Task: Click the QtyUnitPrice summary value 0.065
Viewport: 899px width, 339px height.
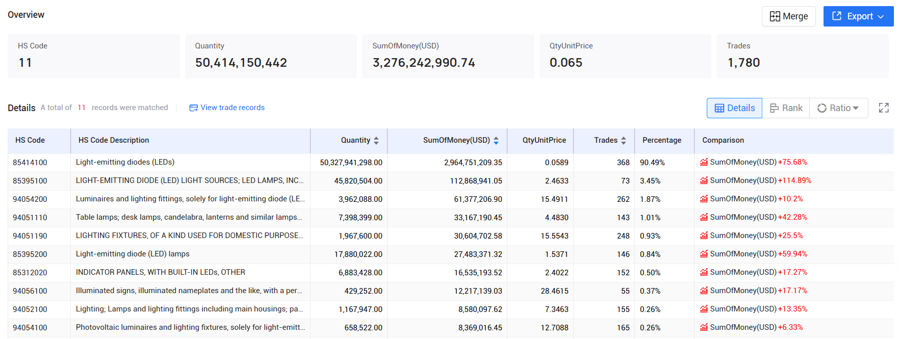Action: coord(566,63)
